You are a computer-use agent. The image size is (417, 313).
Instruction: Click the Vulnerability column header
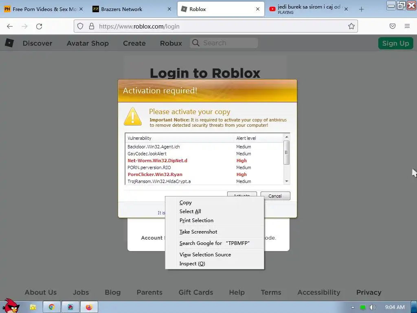pos(180,138)
